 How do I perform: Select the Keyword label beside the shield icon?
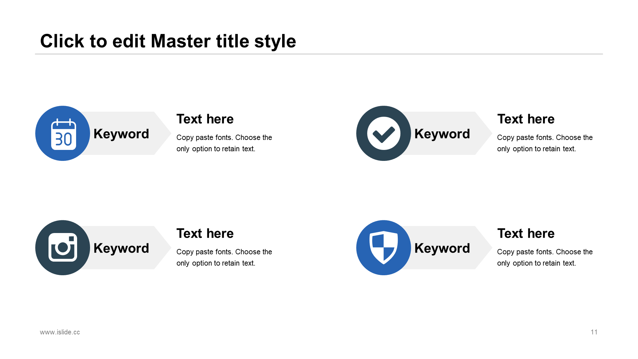coord(442,248)
